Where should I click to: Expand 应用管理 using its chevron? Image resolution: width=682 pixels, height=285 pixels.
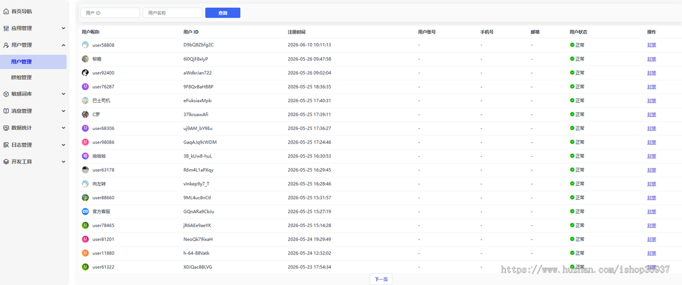click(64, 28)
